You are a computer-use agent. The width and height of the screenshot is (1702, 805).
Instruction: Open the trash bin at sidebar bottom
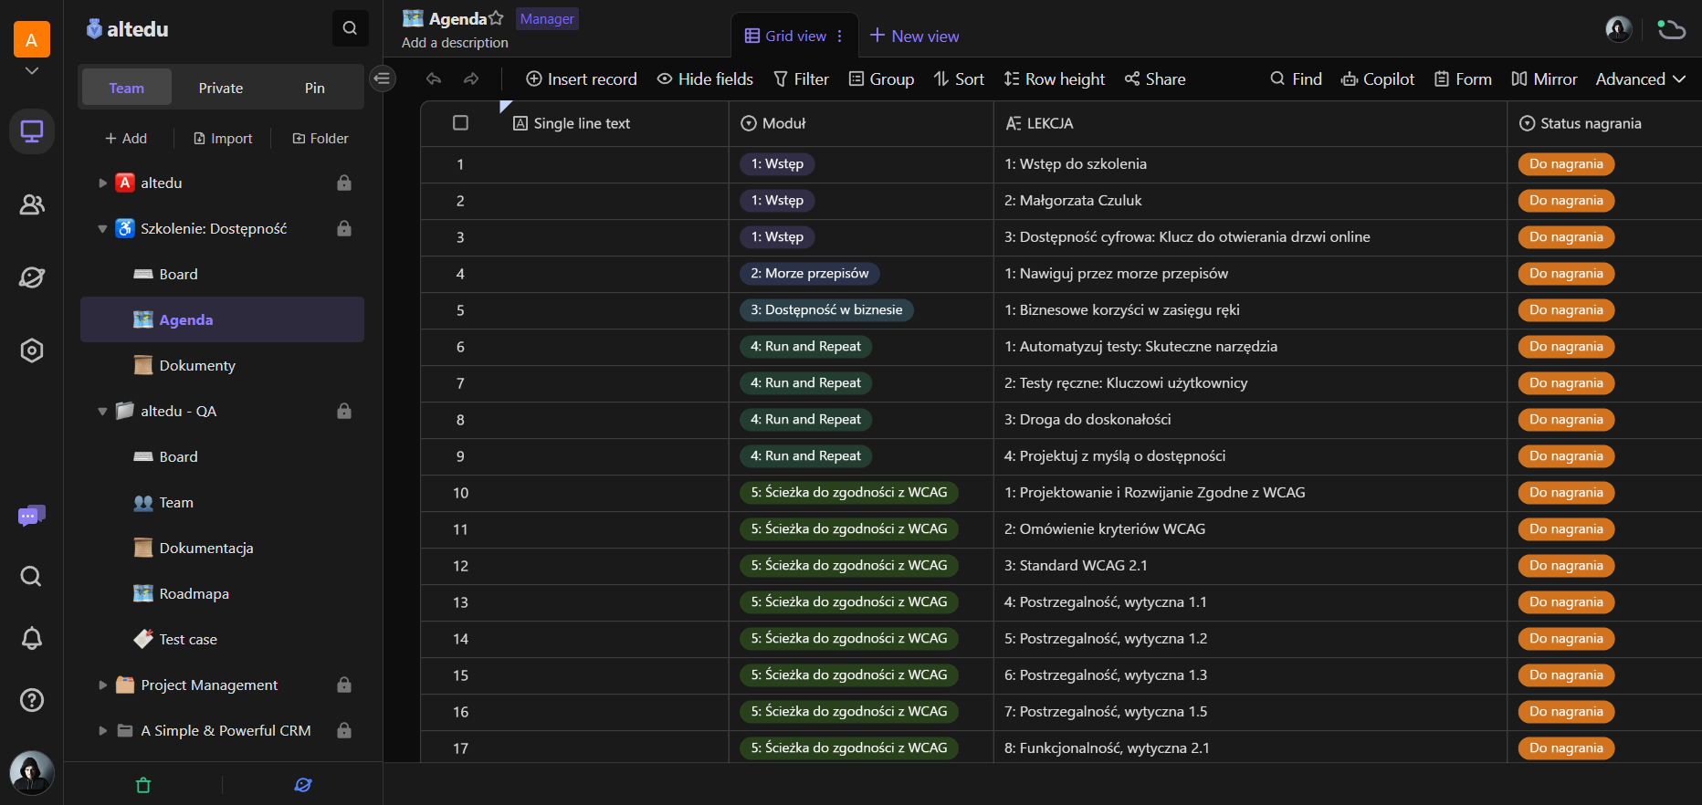[x=143, y=785]
